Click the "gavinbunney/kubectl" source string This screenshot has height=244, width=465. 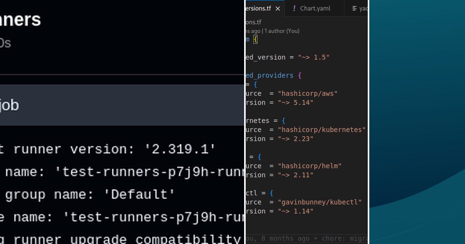click(320, 202)
